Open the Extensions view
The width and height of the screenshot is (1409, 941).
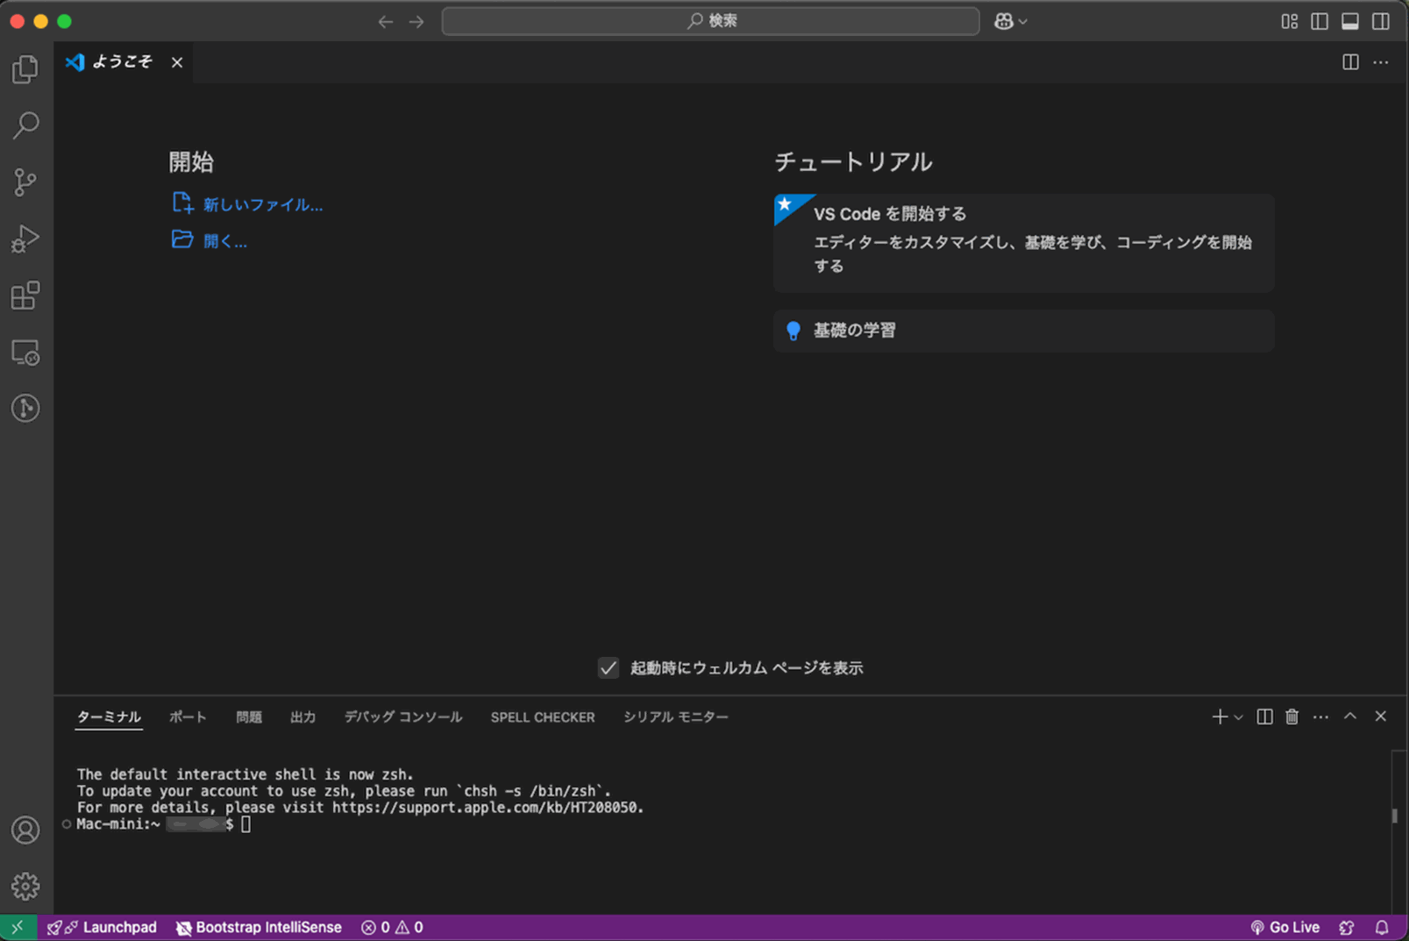tap(25, 296)
